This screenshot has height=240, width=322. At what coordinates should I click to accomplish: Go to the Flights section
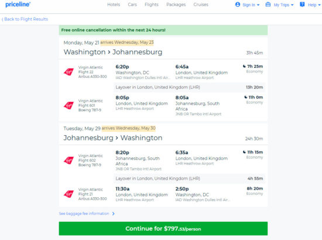[x=152, y=5]
